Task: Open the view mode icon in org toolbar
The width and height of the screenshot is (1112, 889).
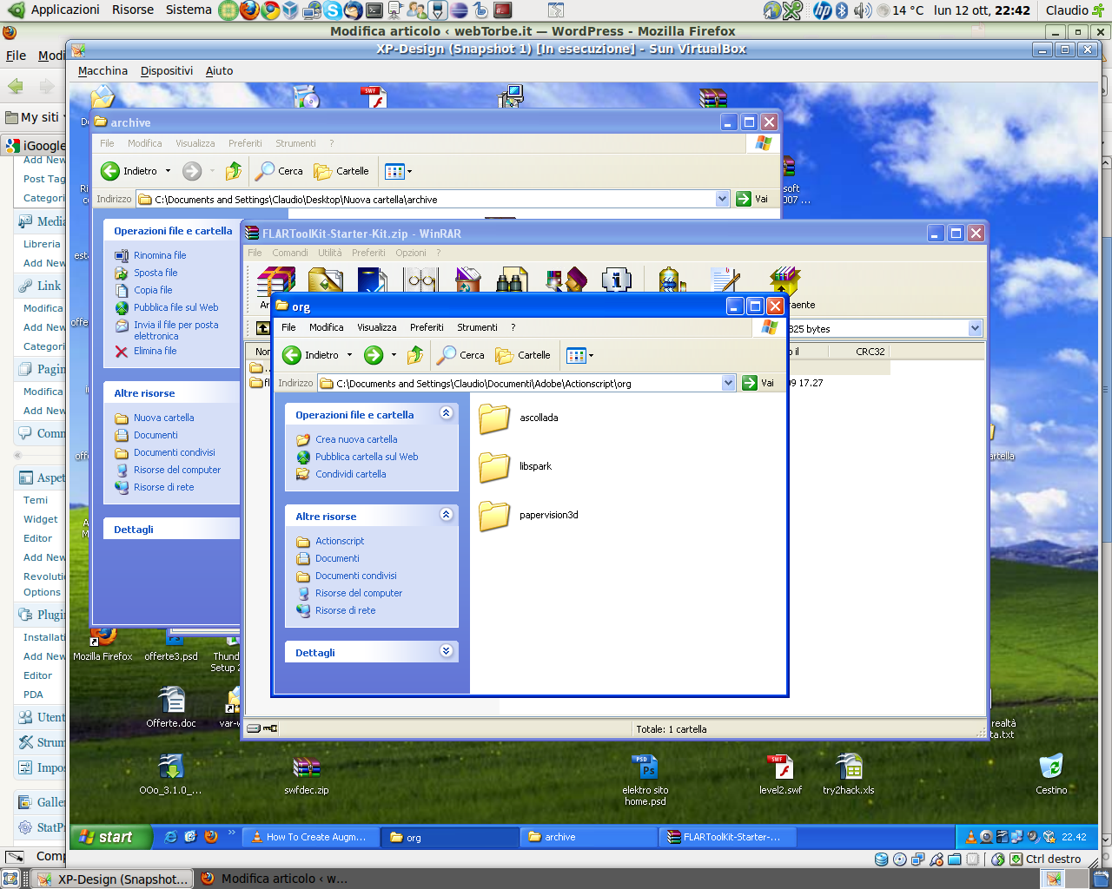Action: (576, 355)
